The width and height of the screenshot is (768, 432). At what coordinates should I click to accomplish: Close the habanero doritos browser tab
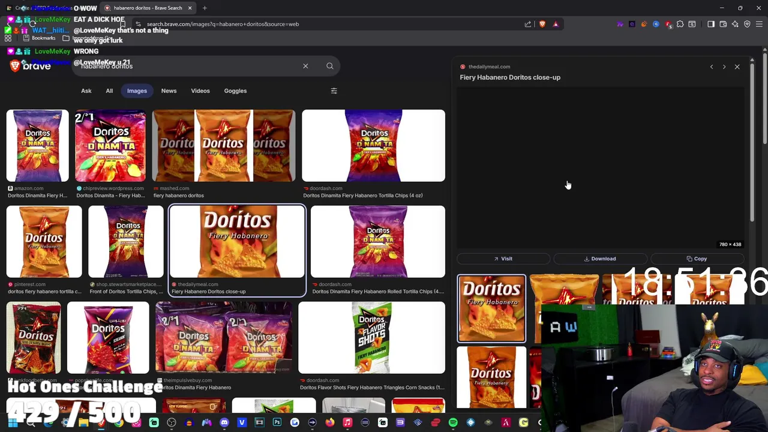(x=190, y=8)
